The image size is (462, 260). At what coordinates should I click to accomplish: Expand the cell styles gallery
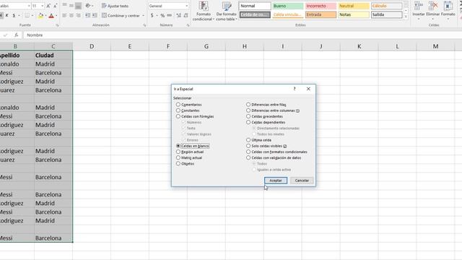pyautogui.click(x=406, y=17)
